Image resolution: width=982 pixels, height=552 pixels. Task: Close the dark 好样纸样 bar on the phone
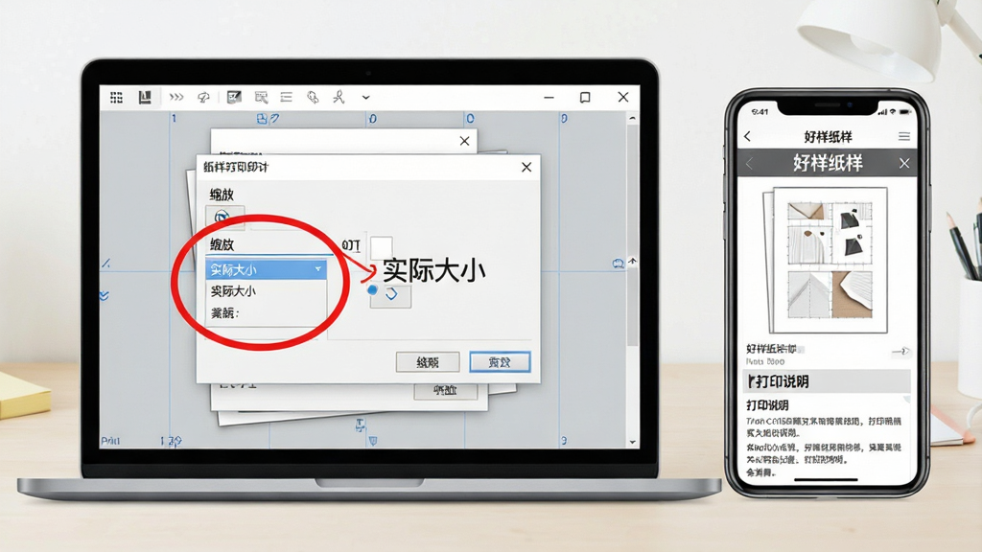(x=904, y=163)
